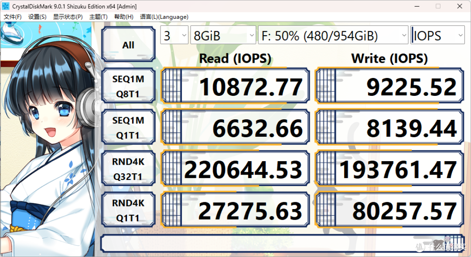The height and width of the screenshot is (257, 471).
Task: Click the empty comment field at the bottom
Action: pos(282,243)
